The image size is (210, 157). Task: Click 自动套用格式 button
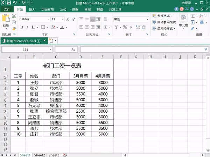tap(164, 22)
